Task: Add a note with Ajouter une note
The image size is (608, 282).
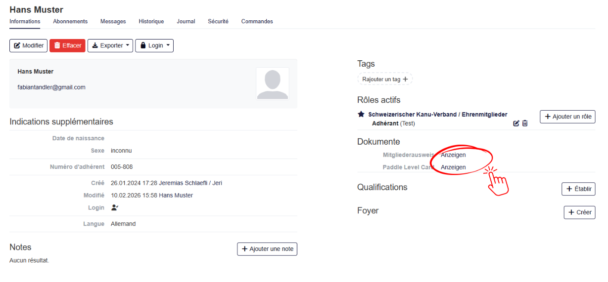Action: 267,249
